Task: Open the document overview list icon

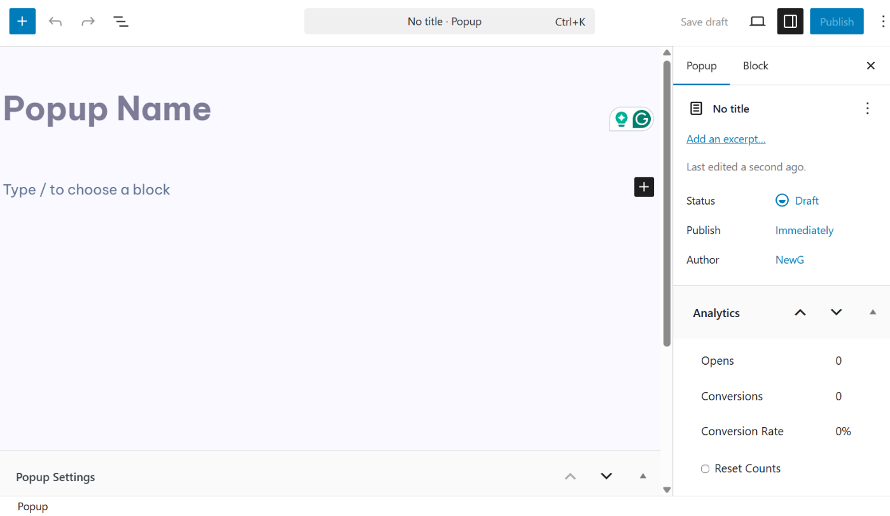Action: pos(121,22)
